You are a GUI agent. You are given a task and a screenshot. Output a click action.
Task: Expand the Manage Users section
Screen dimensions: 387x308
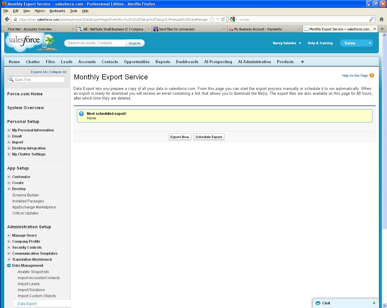pyautogui.click(x=9, y=236)
